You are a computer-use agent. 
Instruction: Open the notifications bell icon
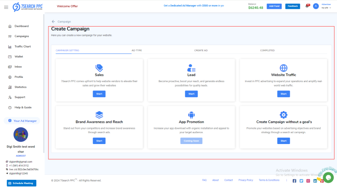[307, 6]
